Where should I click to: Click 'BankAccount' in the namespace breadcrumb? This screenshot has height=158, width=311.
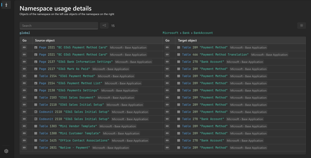pyautogui.click(x=203, y=33)
